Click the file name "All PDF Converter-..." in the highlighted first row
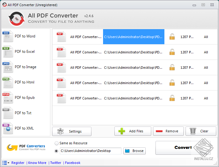219x167 pixels. coord(86,37)
